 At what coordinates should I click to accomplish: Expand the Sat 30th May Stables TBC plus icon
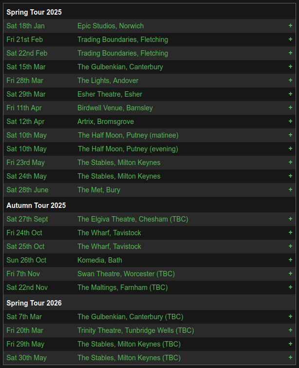pos(290,357)
